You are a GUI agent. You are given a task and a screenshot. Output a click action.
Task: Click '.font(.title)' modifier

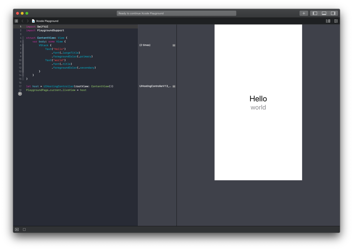(62, 64)
